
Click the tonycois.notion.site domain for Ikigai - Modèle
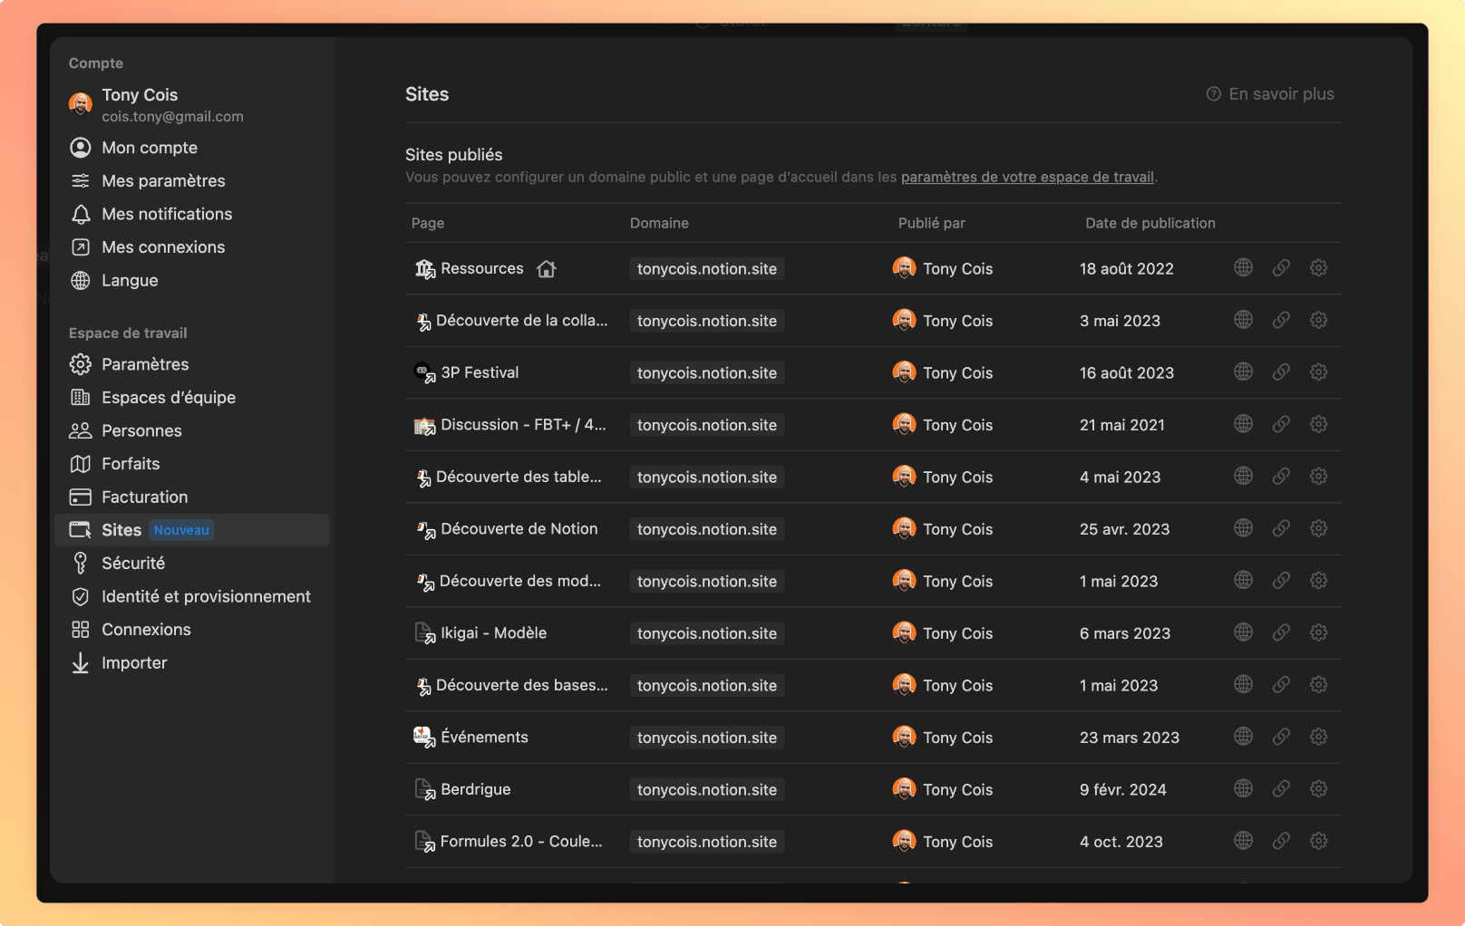[706, 632]
